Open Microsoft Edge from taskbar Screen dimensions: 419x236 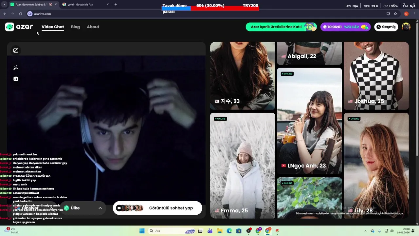(x=229, y=231)
